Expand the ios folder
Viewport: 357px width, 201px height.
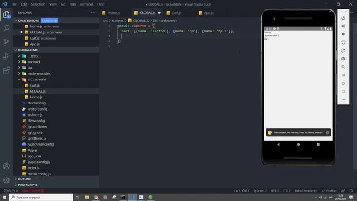19,68
